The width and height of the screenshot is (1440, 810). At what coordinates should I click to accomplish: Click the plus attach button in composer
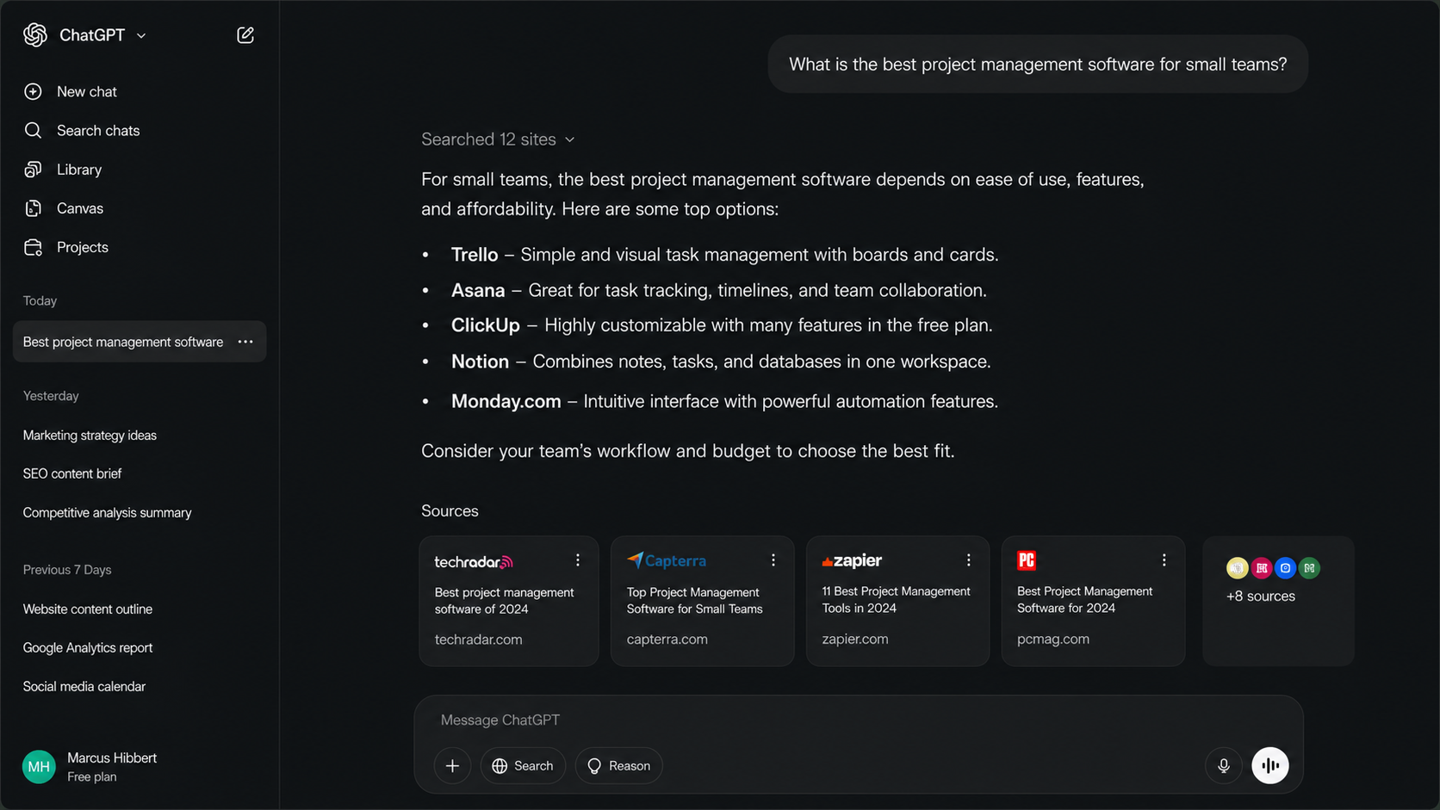click(x=452, y=765)
